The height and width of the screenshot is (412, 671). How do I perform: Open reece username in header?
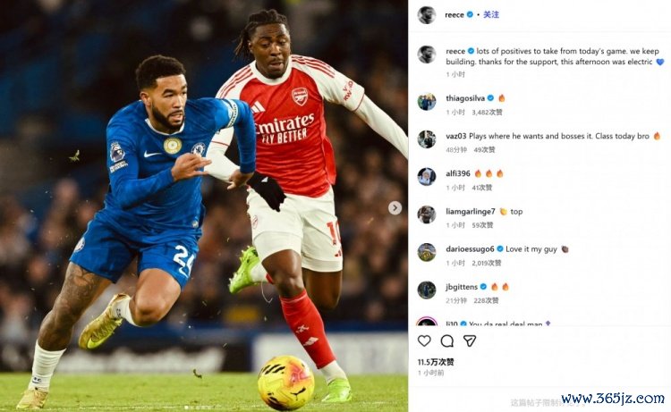[454, 15]
